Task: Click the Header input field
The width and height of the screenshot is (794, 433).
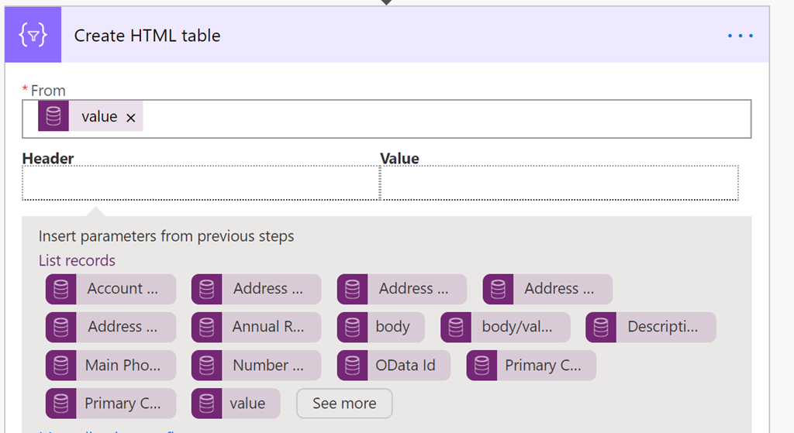Action: point(201,183)
